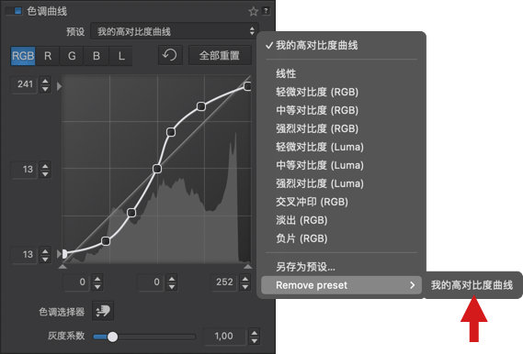The image size is (523, 354).
Task: Increase the 241 output value stepper
Action: pyautogui.click(x=45, y=80)
